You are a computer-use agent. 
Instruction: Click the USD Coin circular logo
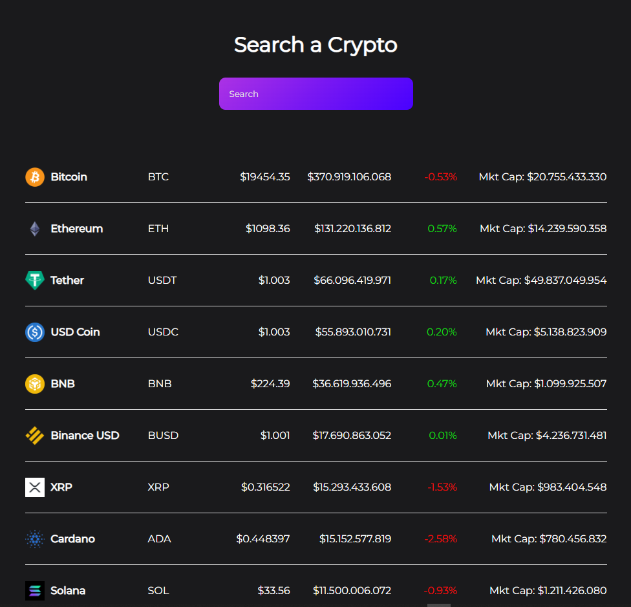34,332
